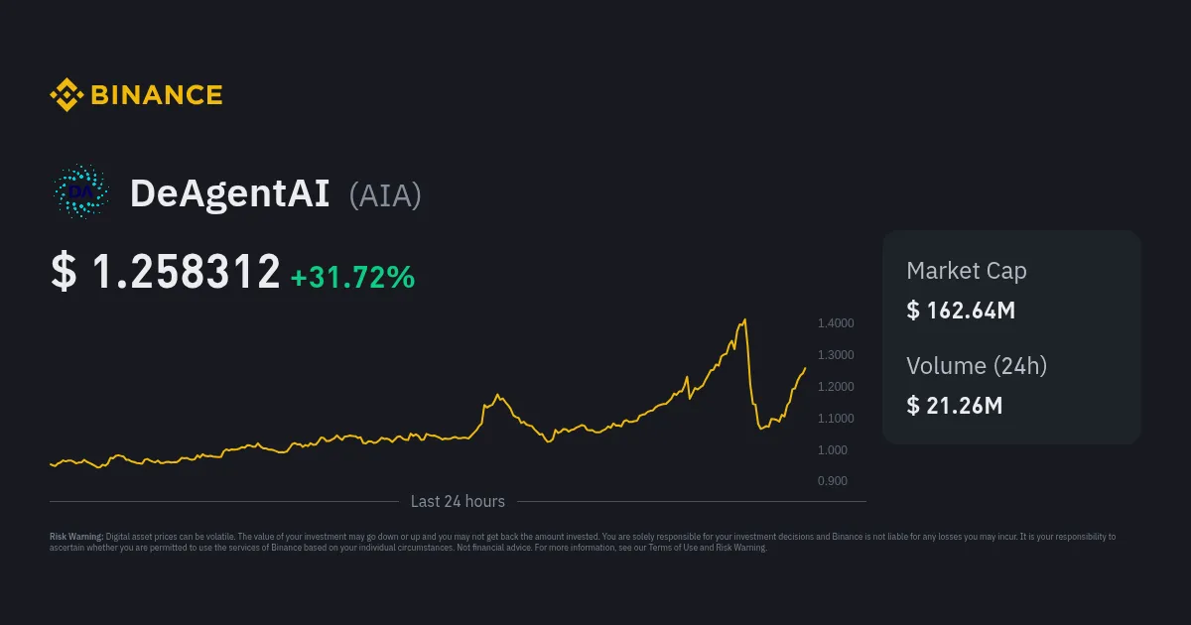The image size is (1191, 625).
Task: Click the highest peak of the price chart
Action: pyautogui.click(x=744, y=319)
